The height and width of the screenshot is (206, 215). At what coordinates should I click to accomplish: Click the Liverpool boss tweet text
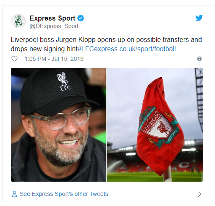click(106, 44)
